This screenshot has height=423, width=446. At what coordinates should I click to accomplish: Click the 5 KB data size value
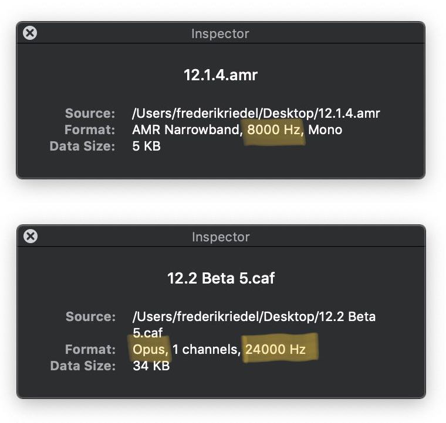click(146, 146)
